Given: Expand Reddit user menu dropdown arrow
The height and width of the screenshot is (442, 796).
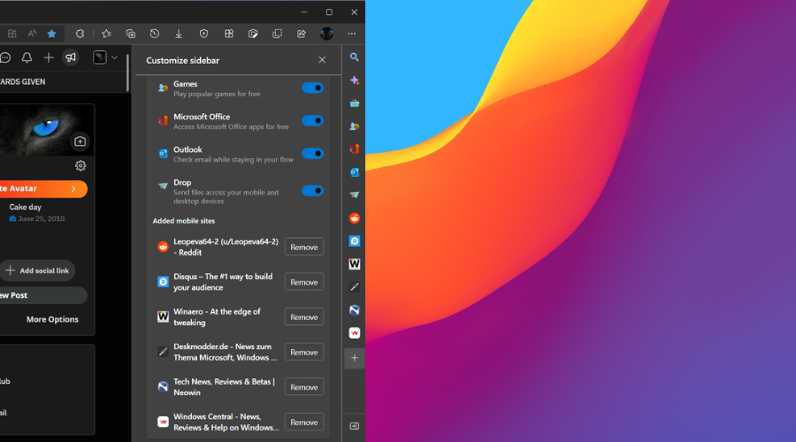Looking at the screenshot, I should click(115, 57).
